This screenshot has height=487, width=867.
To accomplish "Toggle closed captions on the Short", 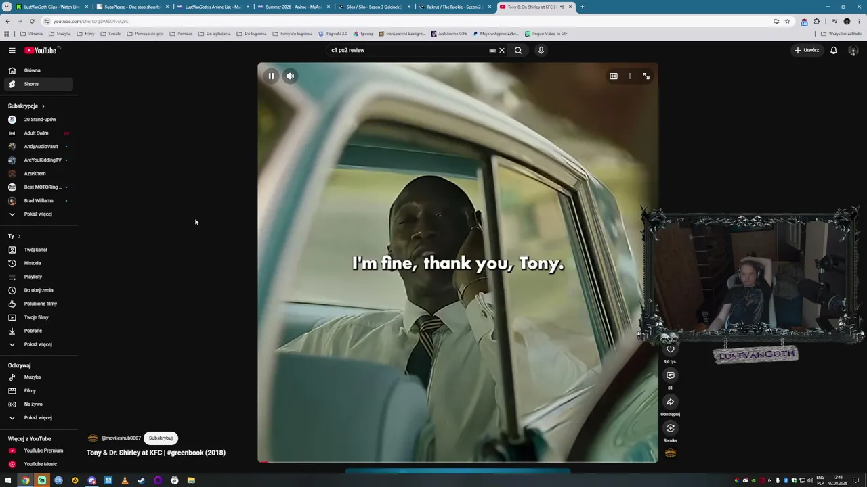I will (614, 76).
